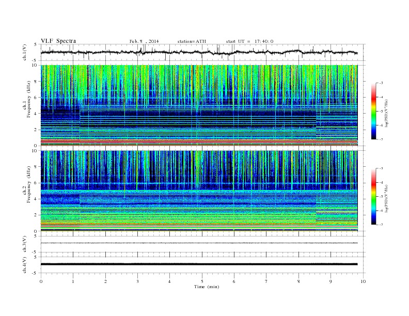Screen dimensions: 409x316
Task: Click the ch.1 spectrogram color scale bar
Action: click(x=374, y=111)
